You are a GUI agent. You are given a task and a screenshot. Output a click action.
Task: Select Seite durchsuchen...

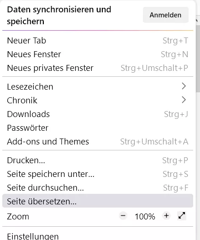98,187
